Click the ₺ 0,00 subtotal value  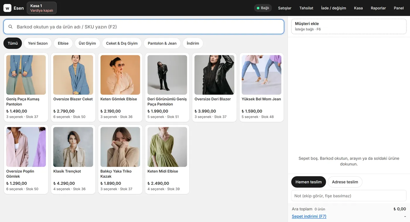400,209
